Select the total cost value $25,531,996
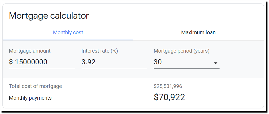Screen dimensions: 269x114 (168, 86)
